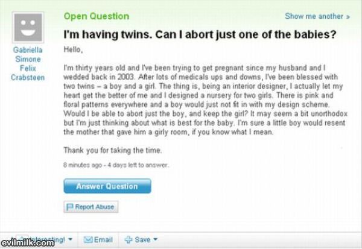Click the evilmilk.com watermark
362x249 pixels.
coord(27,243)
